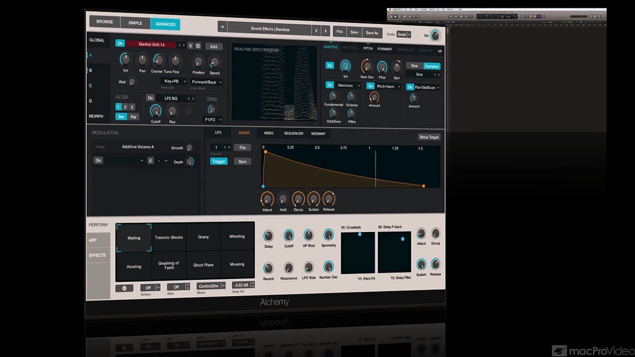
Task: Click the PVar knob
Action: 382,67
